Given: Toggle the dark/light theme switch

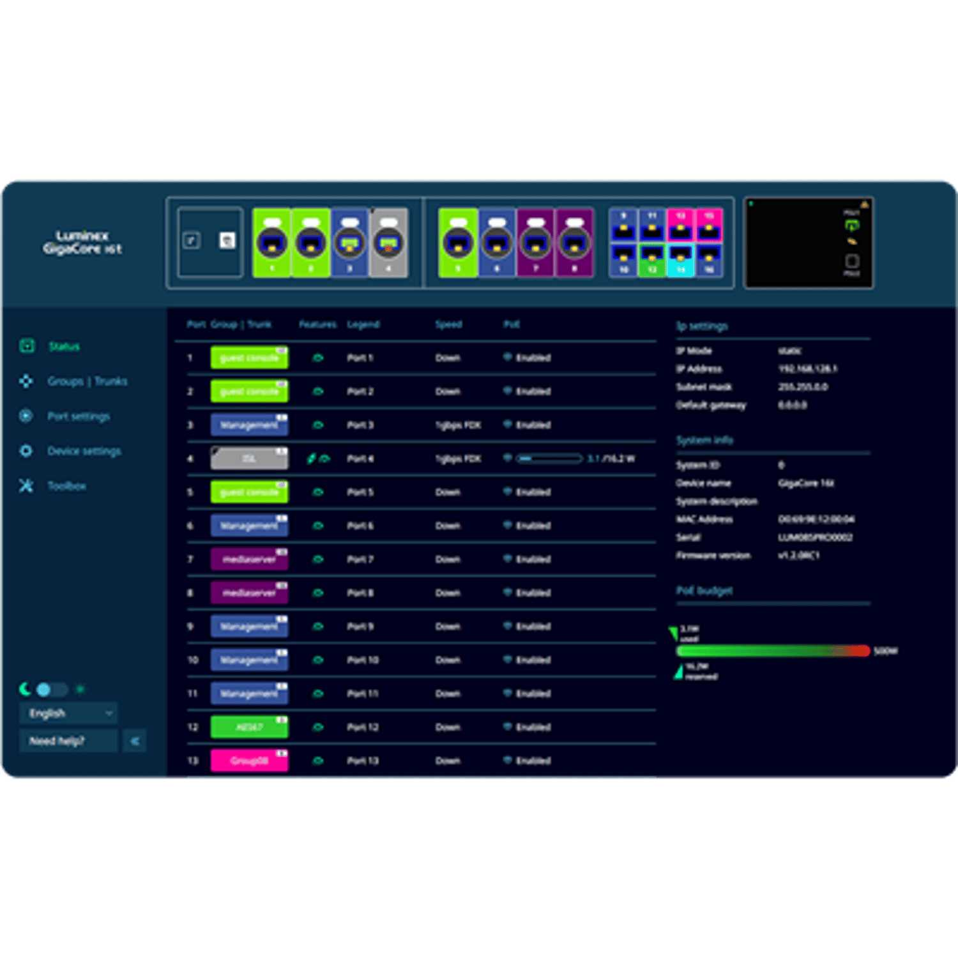Looking at the screenshot, I should [x=51, y=690].
